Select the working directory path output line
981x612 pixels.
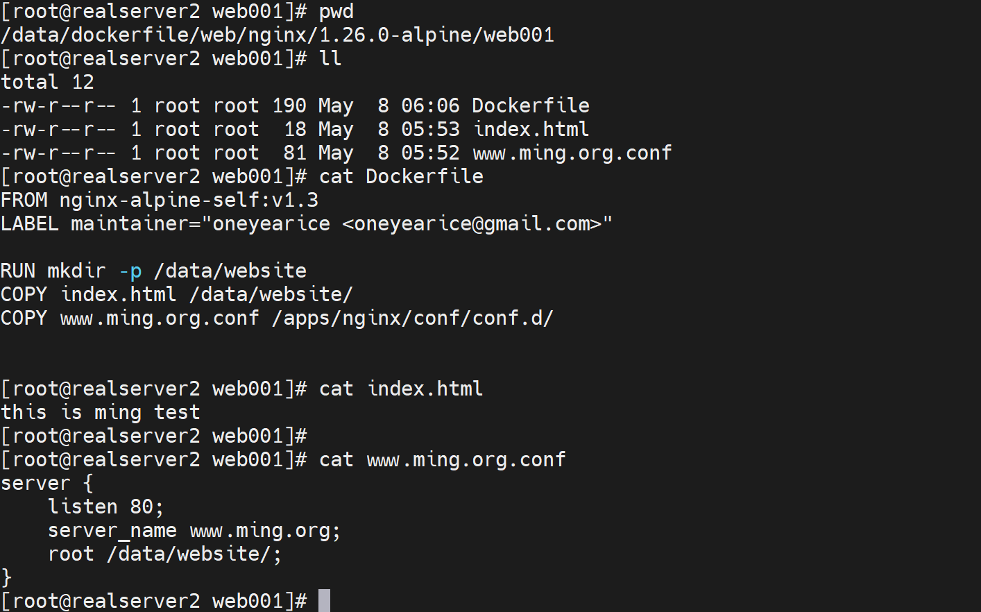pos(278,35)
